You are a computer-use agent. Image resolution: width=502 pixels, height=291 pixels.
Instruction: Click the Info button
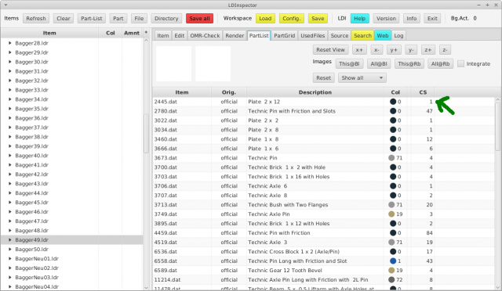[x=411, y=19]
